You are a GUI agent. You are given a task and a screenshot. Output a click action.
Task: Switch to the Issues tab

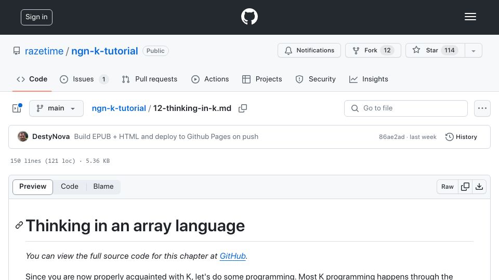coord(84,79)
